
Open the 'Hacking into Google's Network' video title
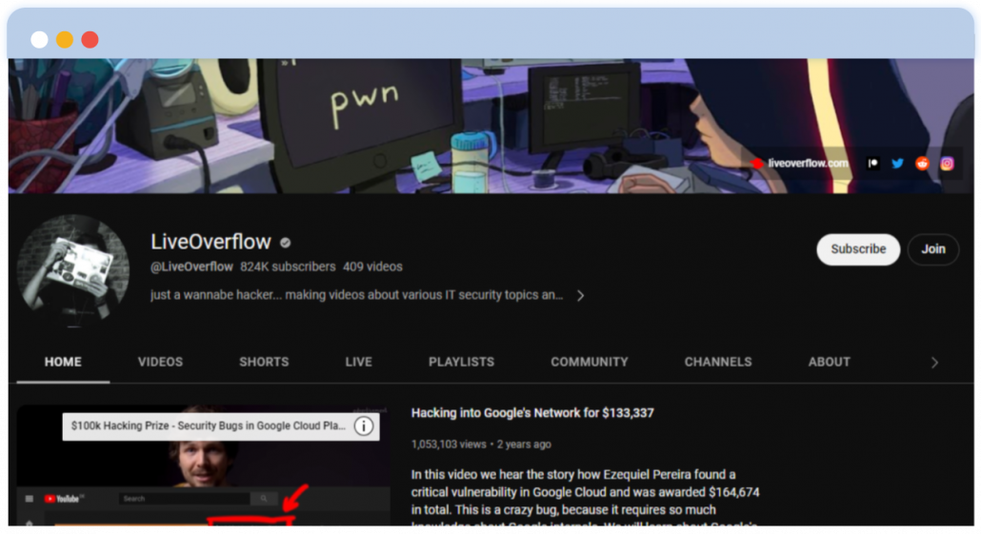pos(532,413)
